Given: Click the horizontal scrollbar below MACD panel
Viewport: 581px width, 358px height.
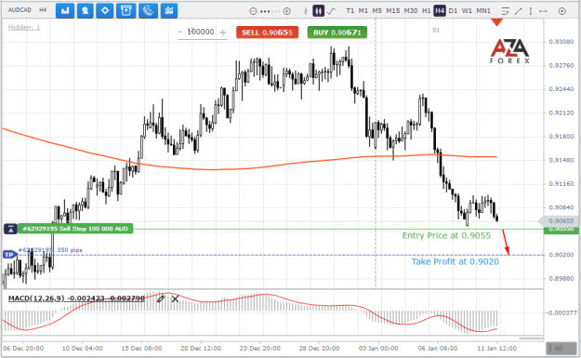Looking at the screenshot, I should [531, 338].
